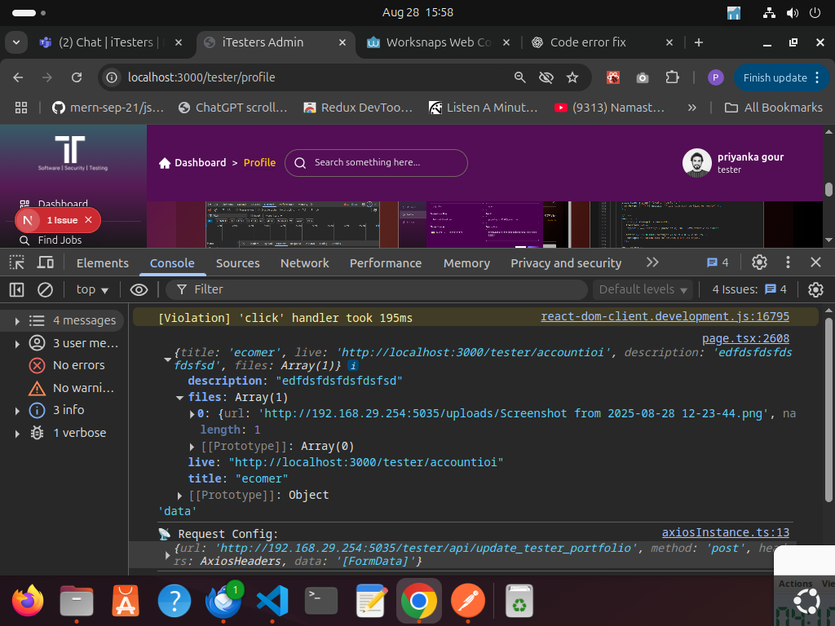
Task: Switch to the Network tab
Action: click(304, 262)
